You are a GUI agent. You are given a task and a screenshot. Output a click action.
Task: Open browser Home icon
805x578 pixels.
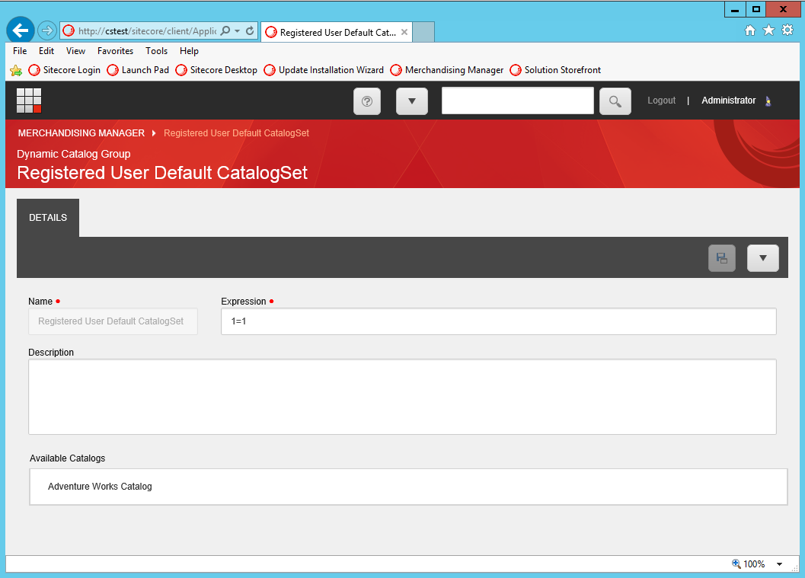[x=749, y=30]
